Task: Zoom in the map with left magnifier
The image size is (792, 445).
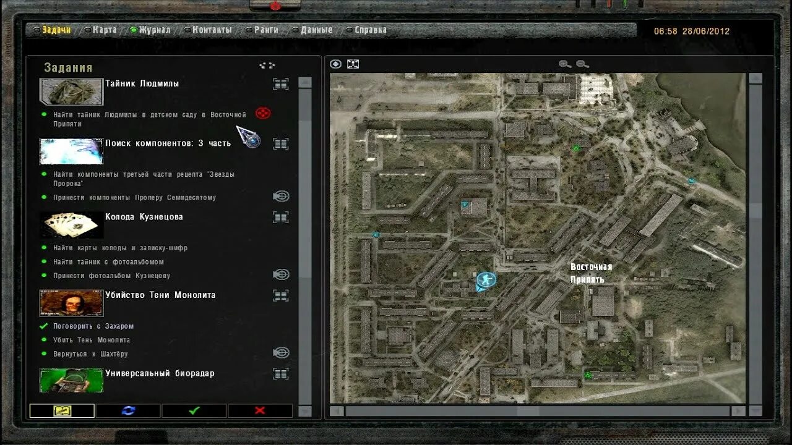Action: [564, 64]
